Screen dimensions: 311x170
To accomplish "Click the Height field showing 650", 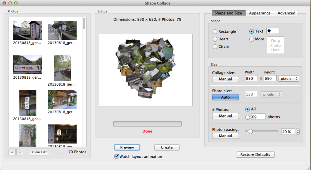I will 270,78.
